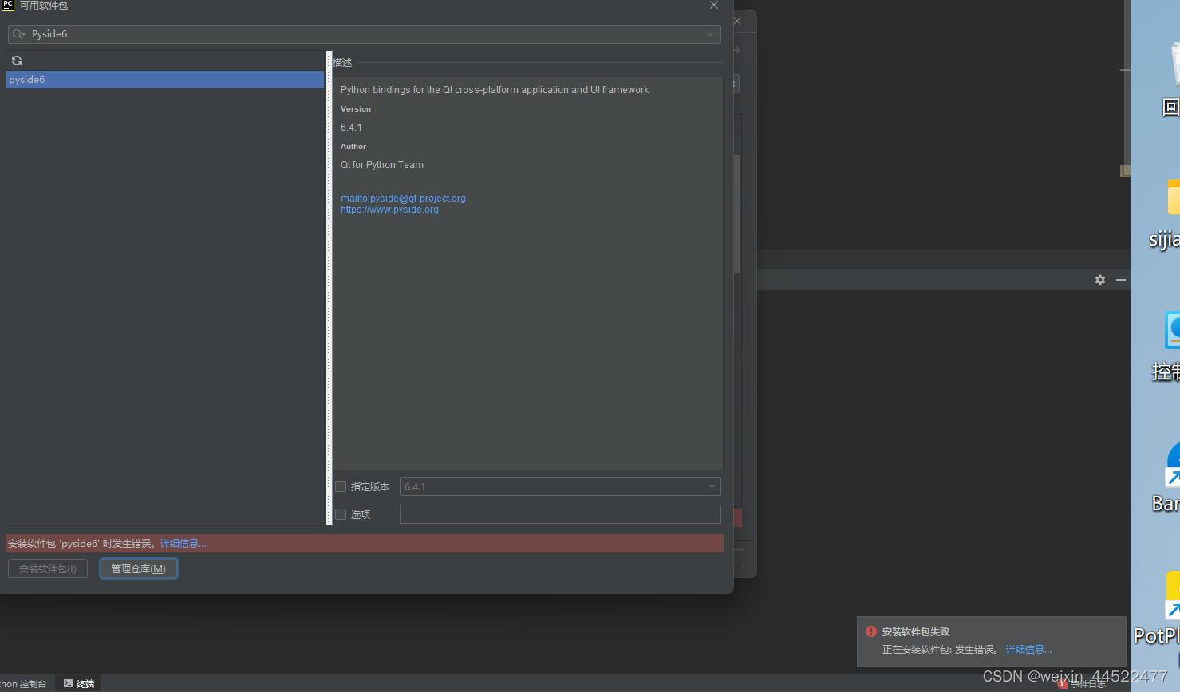Click the search magnifier icon
1180x692 pixels.
coord(18,34)
